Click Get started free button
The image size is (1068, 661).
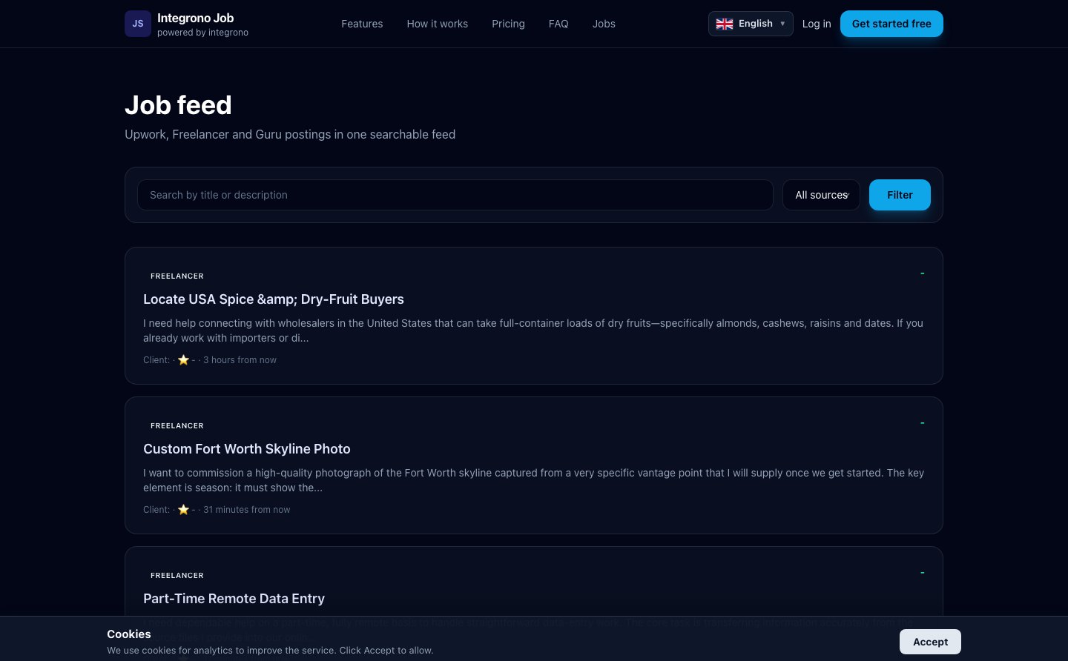[x=891, y=24]
